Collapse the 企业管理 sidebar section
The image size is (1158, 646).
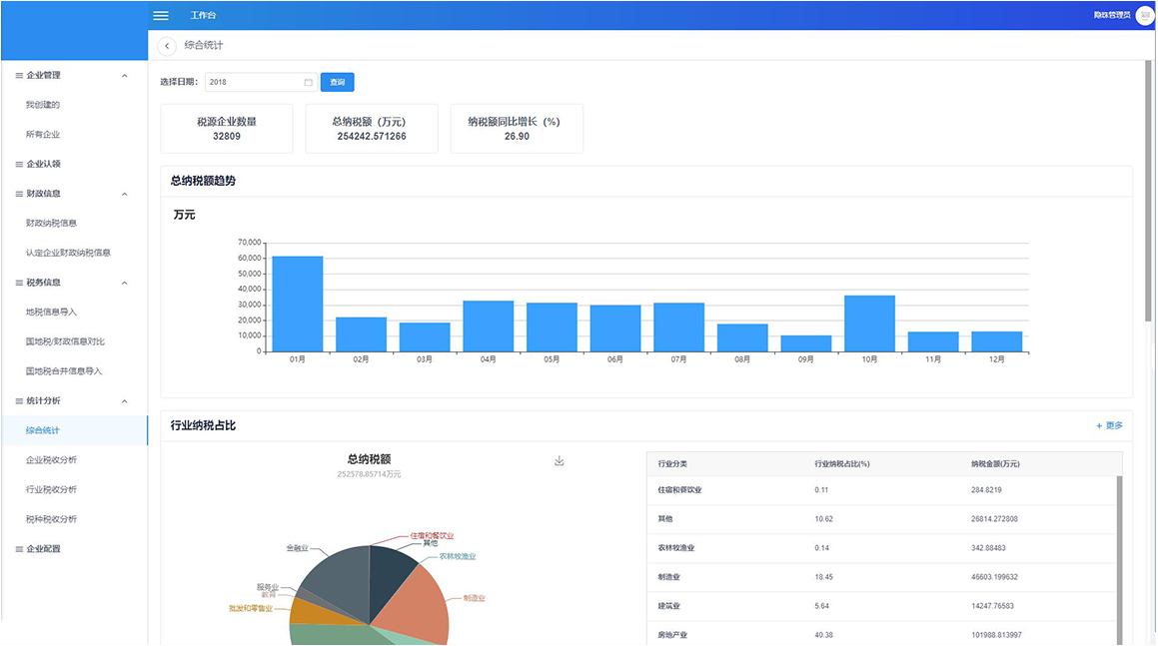pyautogui.click(x=124, y=75)
